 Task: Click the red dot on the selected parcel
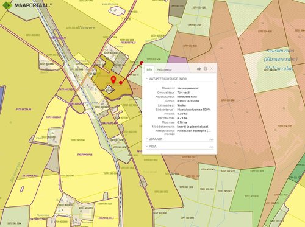[121, 82]
